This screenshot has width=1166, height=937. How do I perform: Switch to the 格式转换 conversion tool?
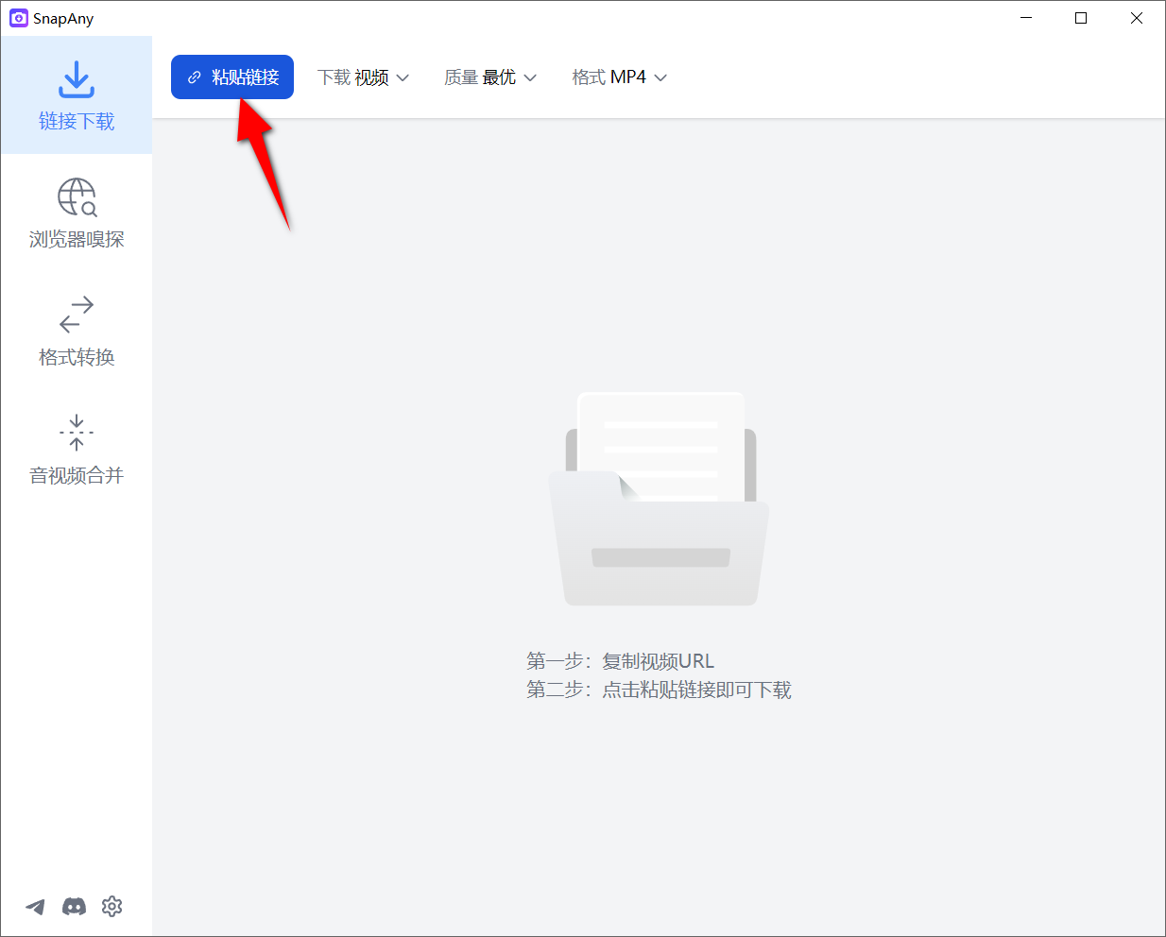click(x=76, y=331)
